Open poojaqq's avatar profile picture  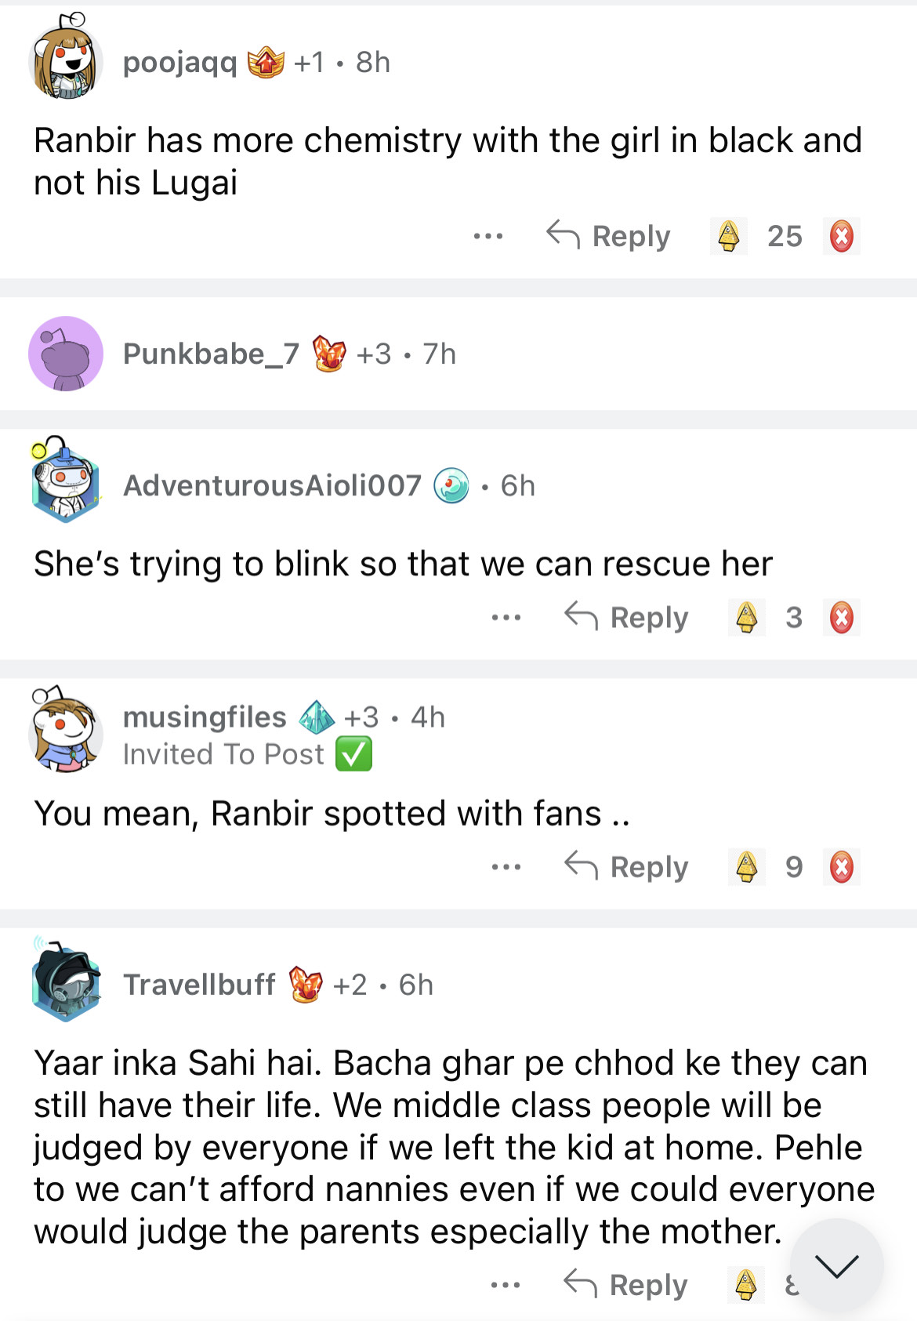point(66,62)
